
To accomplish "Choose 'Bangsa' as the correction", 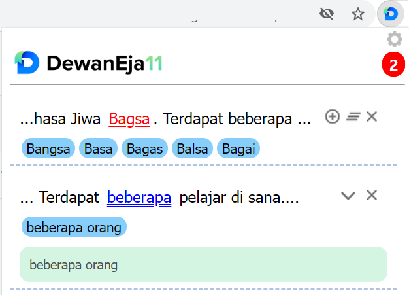I will [49, 148].
